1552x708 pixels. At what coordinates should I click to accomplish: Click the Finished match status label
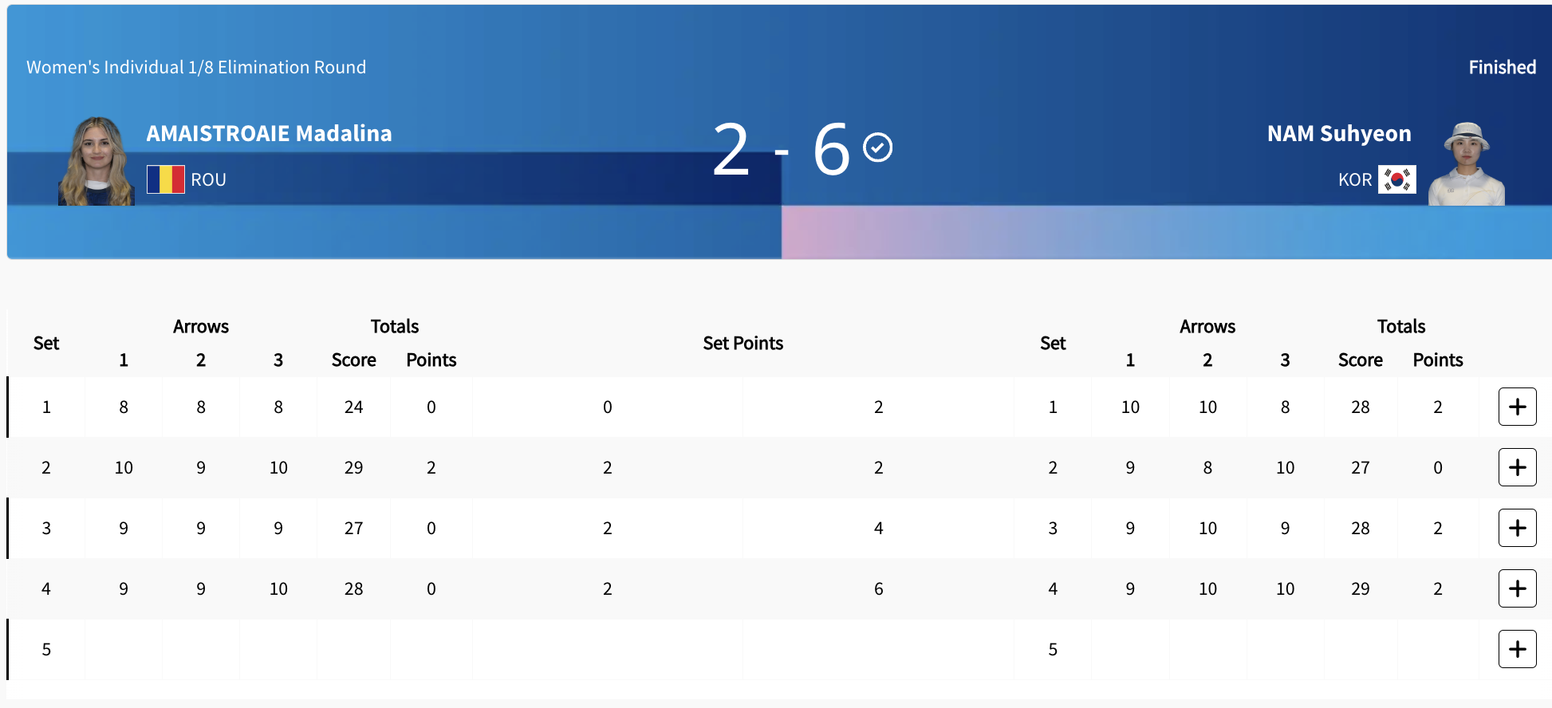point(1502,68)
